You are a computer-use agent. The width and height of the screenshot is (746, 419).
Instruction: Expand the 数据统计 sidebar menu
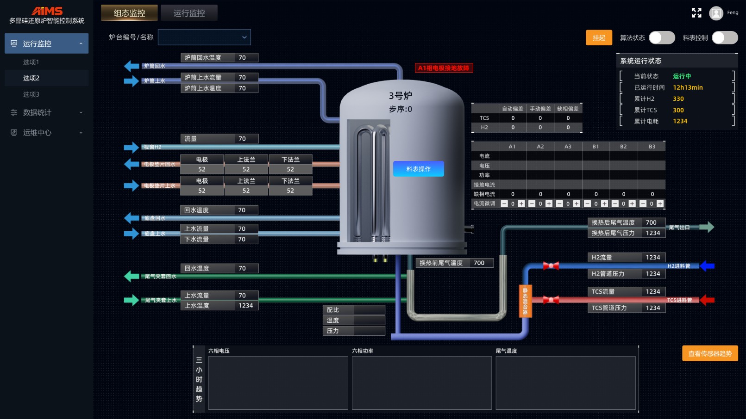pyautogui.click(x=46, y=112)
